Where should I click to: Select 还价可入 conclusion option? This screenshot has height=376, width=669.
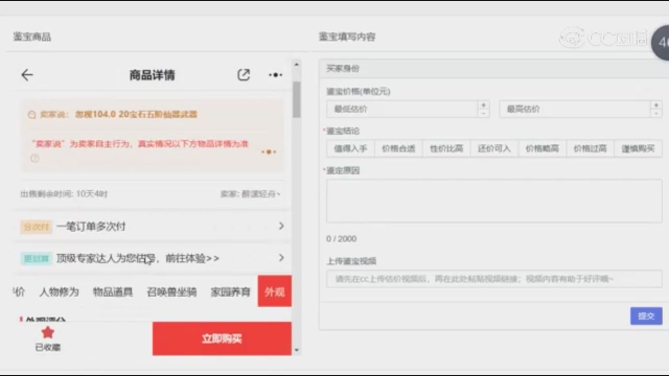pyautogui.click(x=494, y=148)
